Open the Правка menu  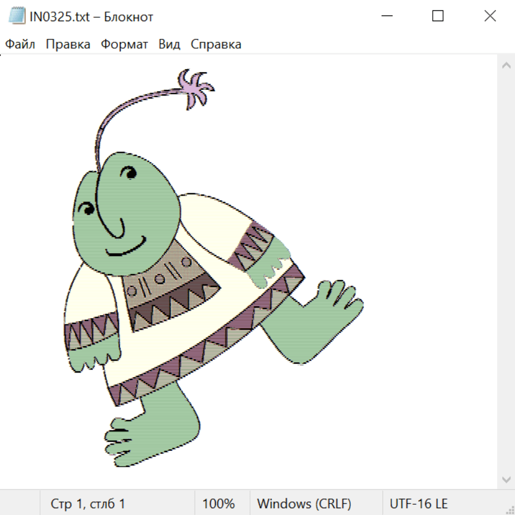click(x=68, y=45)
